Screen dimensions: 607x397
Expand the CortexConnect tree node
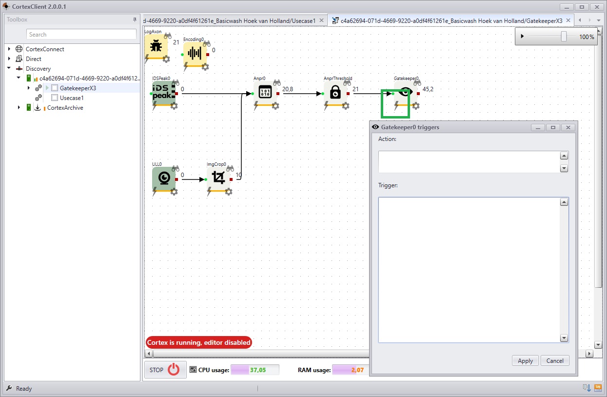click(x=9, y=49)
